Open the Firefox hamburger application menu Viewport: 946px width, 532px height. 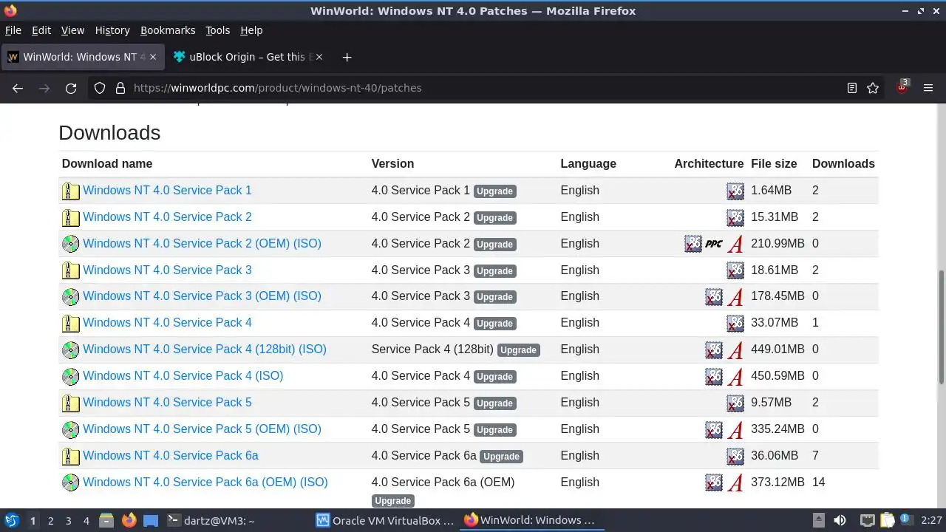929,88
